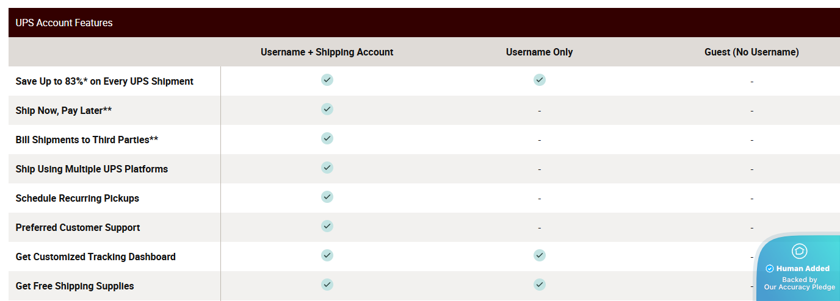This screenshot has height=301, width=840.
Task: Click house icon in Human Added badge
Action: click(799, 251)
